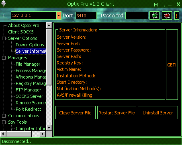Collapse the Server Options tree node
The width and height of the screenshot is (182, 145).
pyautogui.click(x=4, y=38)
